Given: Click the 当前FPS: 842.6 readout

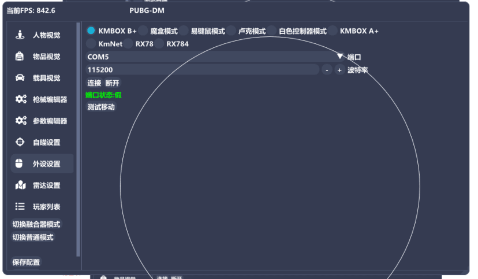Looking at the screenshot, I should click(31, 10).
